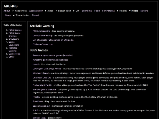
Task: Click the Health label in navigation
Action: (123, 11)
